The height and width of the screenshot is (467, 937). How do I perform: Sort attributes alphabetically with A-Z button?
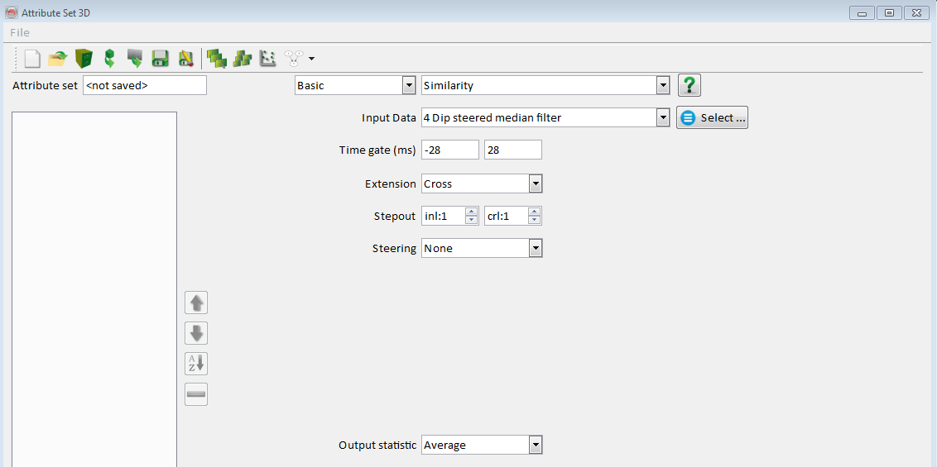[196, 364]
